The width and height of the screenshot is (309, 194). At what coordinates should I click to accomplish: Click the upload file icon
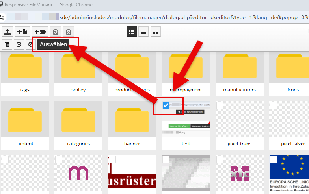tap(7, 32)
